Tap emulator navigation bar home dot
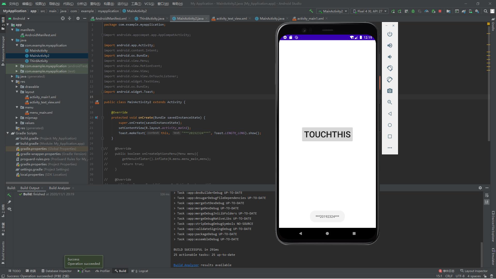496x279 pixels. [327, 234]
